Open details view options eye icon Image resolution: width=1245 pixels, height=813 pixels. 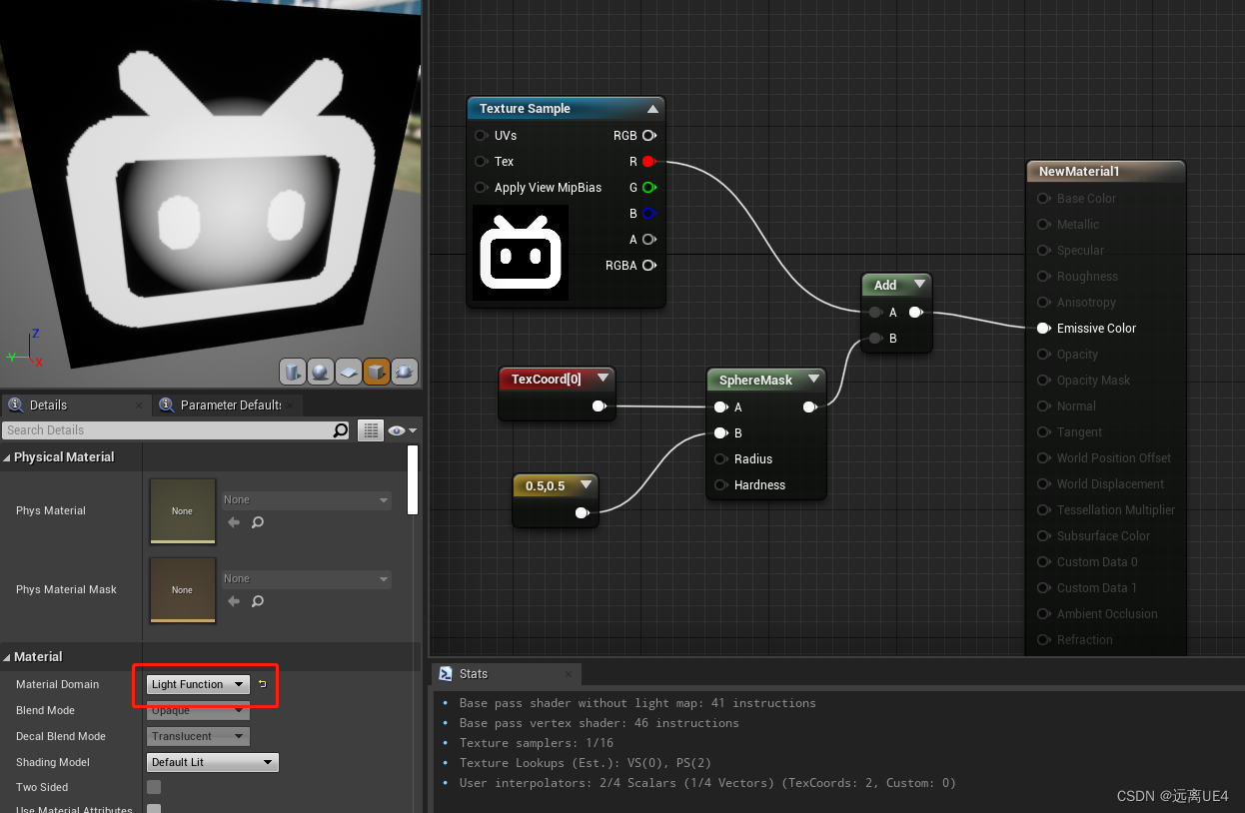402,430
